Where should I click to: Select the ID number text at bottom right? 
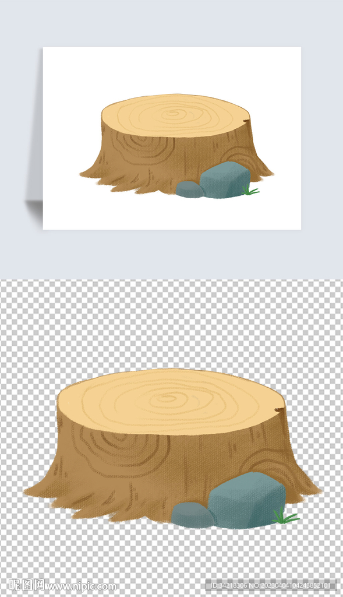[271, 585]
